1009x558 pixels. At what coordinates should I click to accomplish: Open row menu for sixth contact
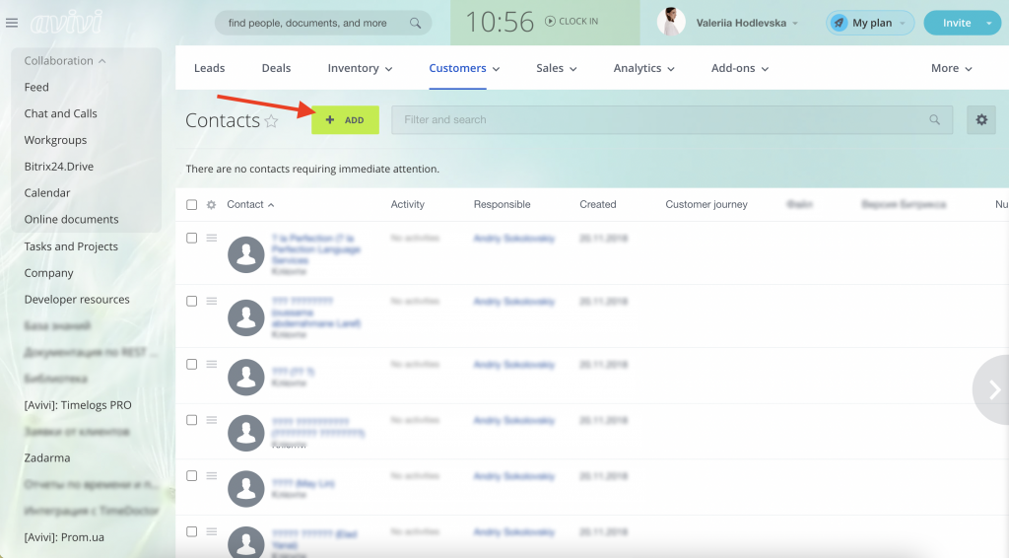(211, 531)
